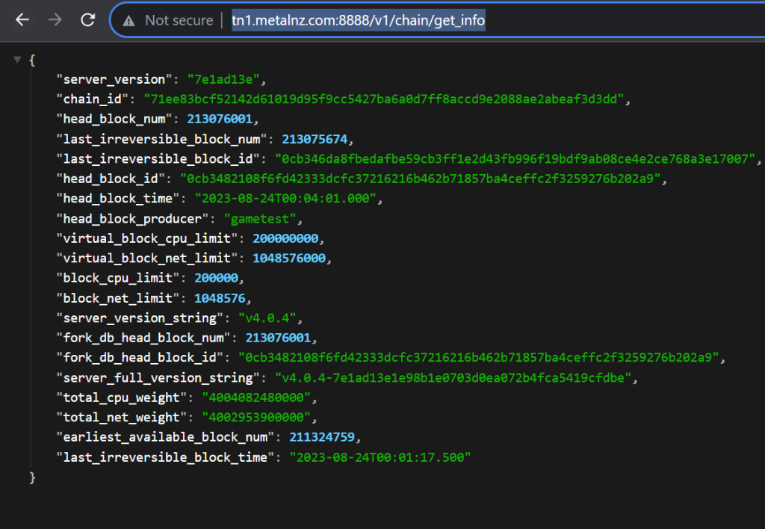Select the head_block_id hash value
The image size is (765, 529).
421,179
